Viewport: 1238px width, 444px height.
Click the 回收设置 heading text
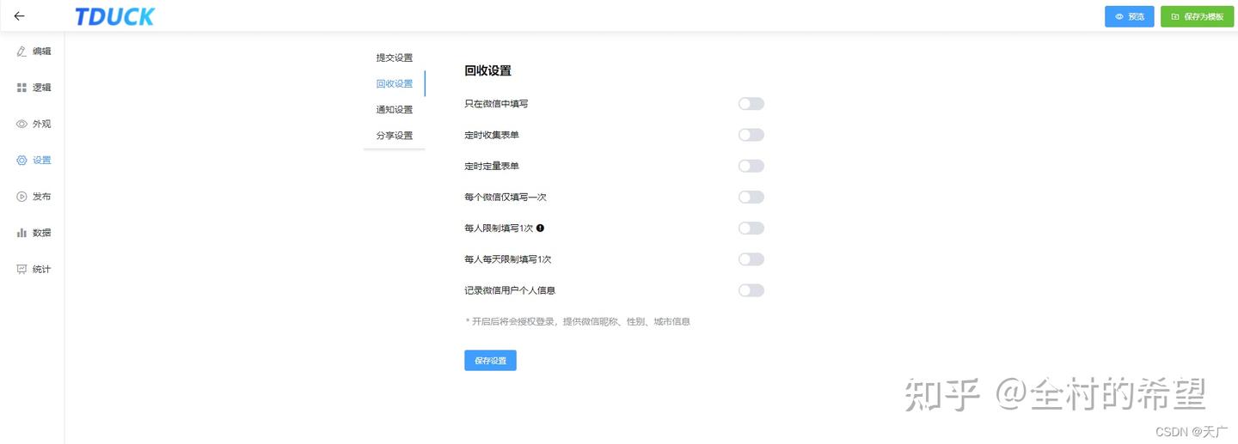coord(488,70)
